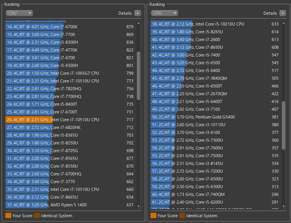Select row 50 Pentium Gold G5400

click(x=215, y=117)
